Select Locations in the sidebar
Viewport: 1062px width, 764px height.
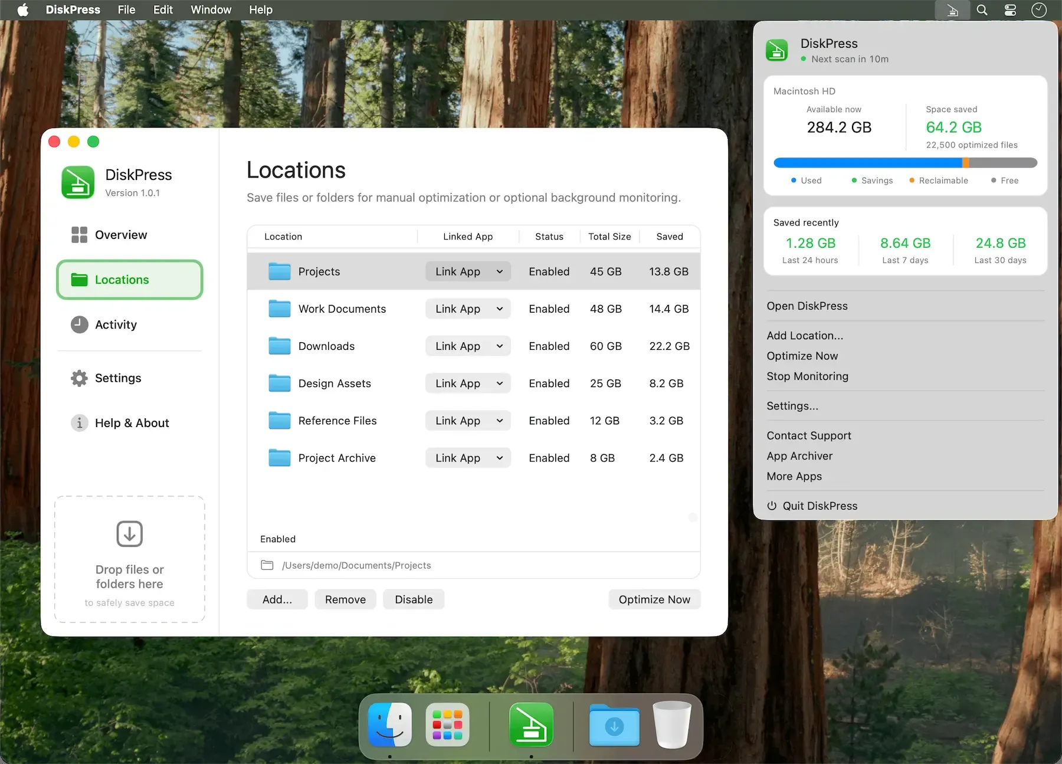tap(130, 280)
